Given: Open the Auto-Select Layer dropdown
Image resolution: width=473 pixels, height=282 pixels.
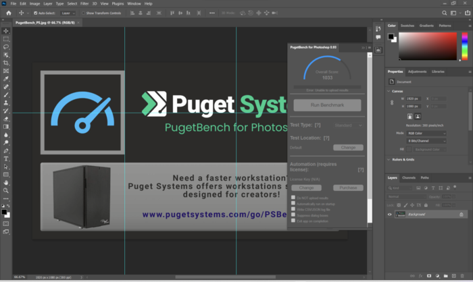Looking at the screenshot, I should coord(68,13).
